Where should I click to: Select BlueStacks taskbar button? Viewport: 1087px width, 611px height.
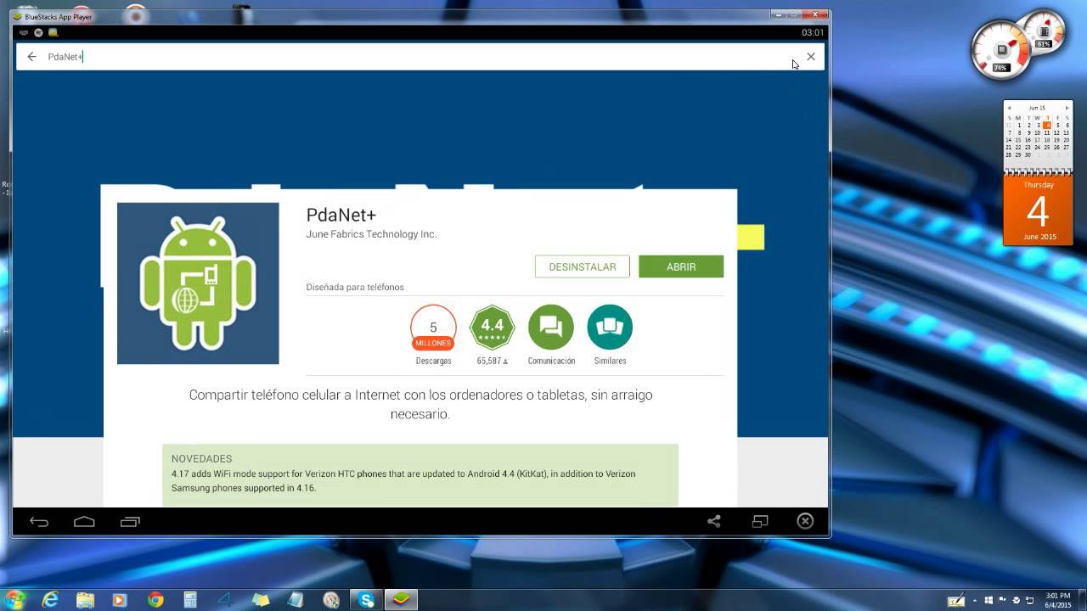point(401,600)
